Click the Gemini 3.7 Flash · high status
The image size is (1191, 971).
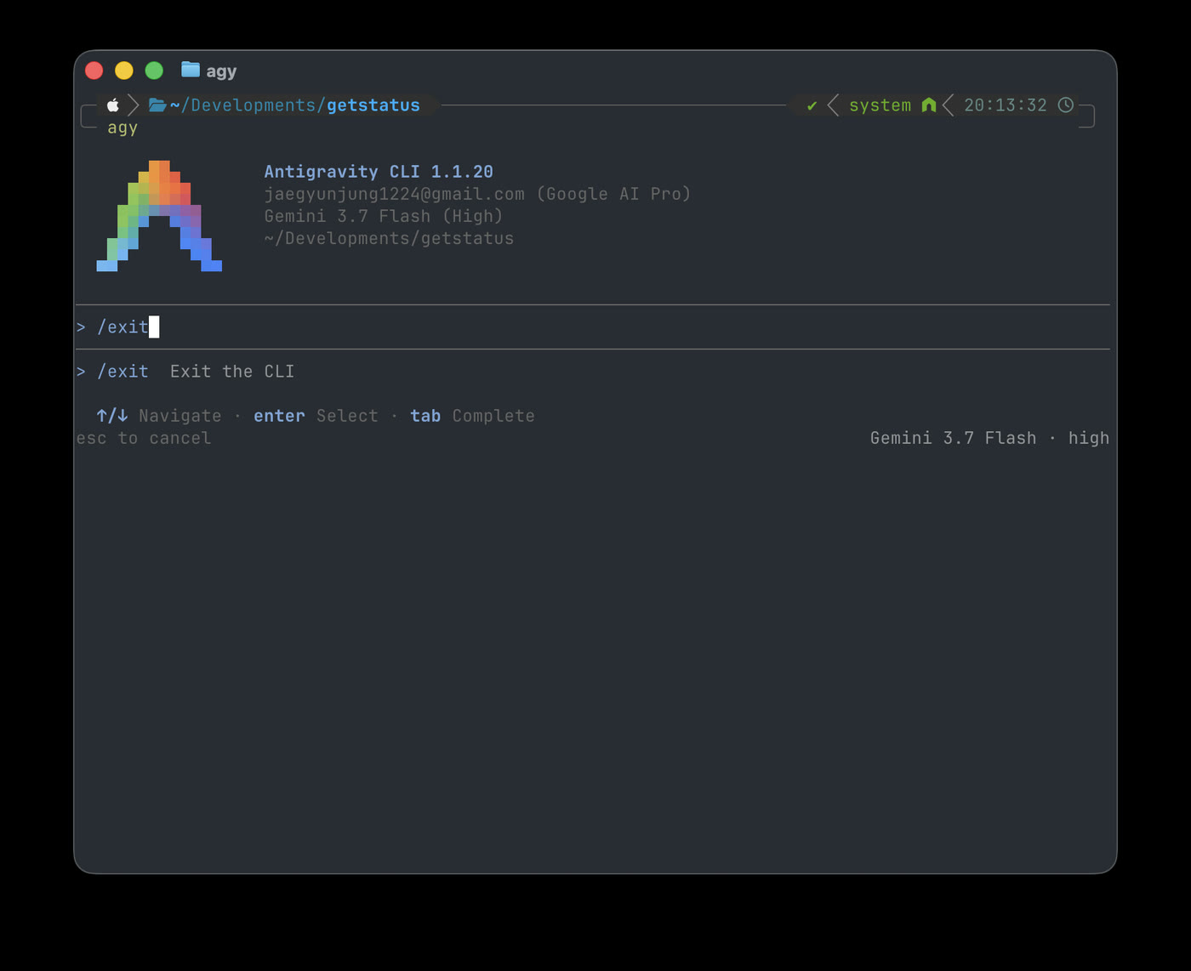pyautogui.click(x=989, y=438)
